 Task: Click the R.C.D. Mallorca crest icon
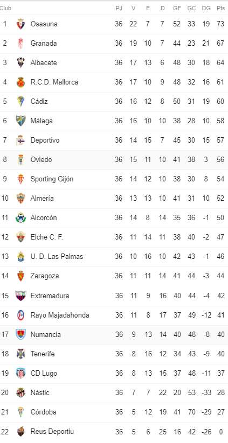click(x=20, y=82)
